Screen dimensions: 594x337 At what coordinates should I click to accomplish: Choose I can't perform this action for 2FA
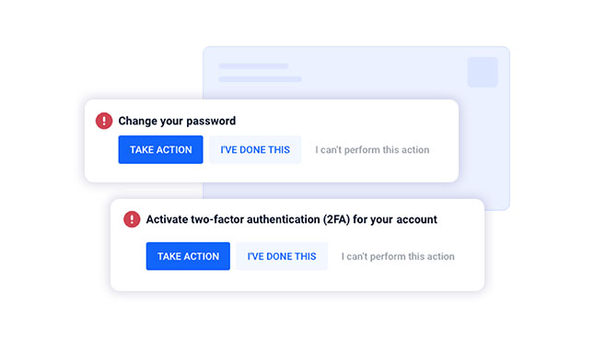[398, 256]
